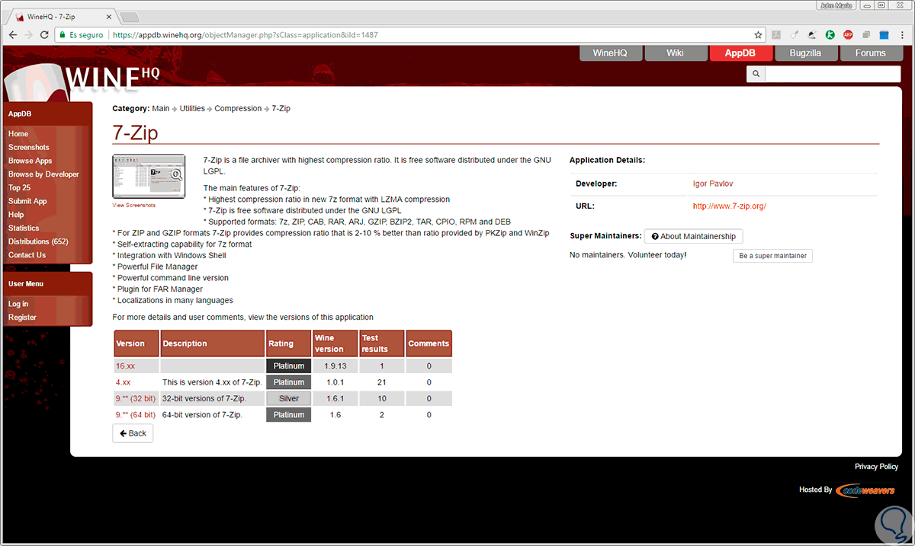Click the Platinum rating in 16.xx row

[289, 366]
